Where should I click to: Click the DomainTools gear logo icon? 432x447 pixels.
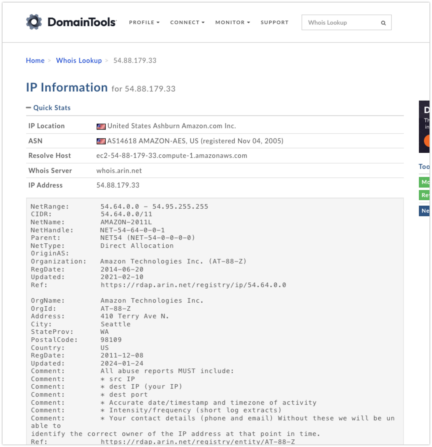tap(34, 22)
